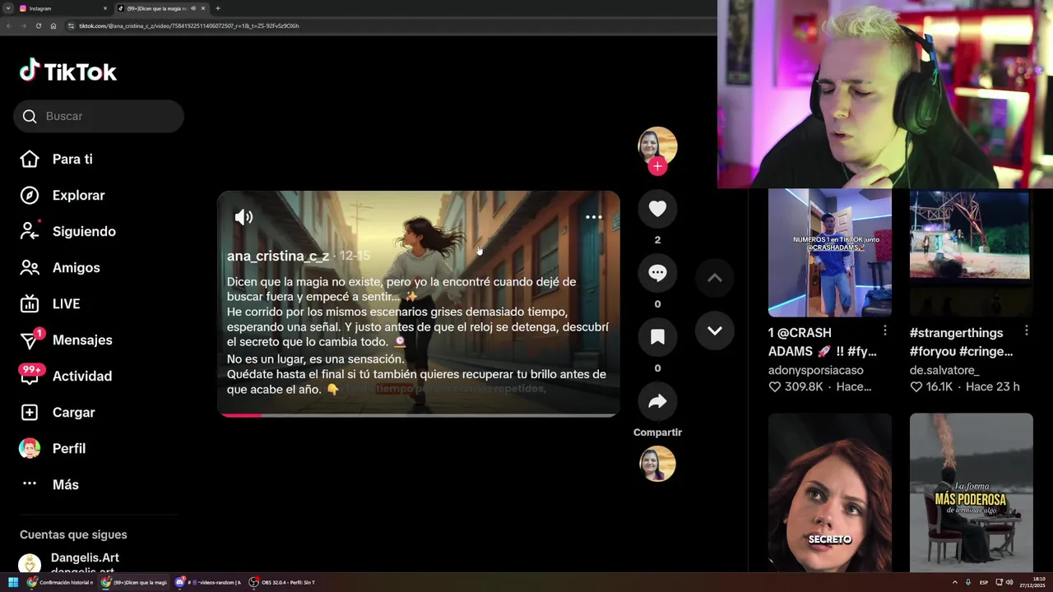The image size is (1053, 592).
Task: Open the comments bubble icon
Action: point(657,273)
